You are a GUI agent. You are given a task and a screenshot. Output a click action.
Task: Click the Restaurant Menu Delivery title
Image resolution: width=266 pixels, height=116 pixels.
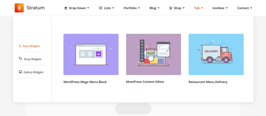(208, 82)
